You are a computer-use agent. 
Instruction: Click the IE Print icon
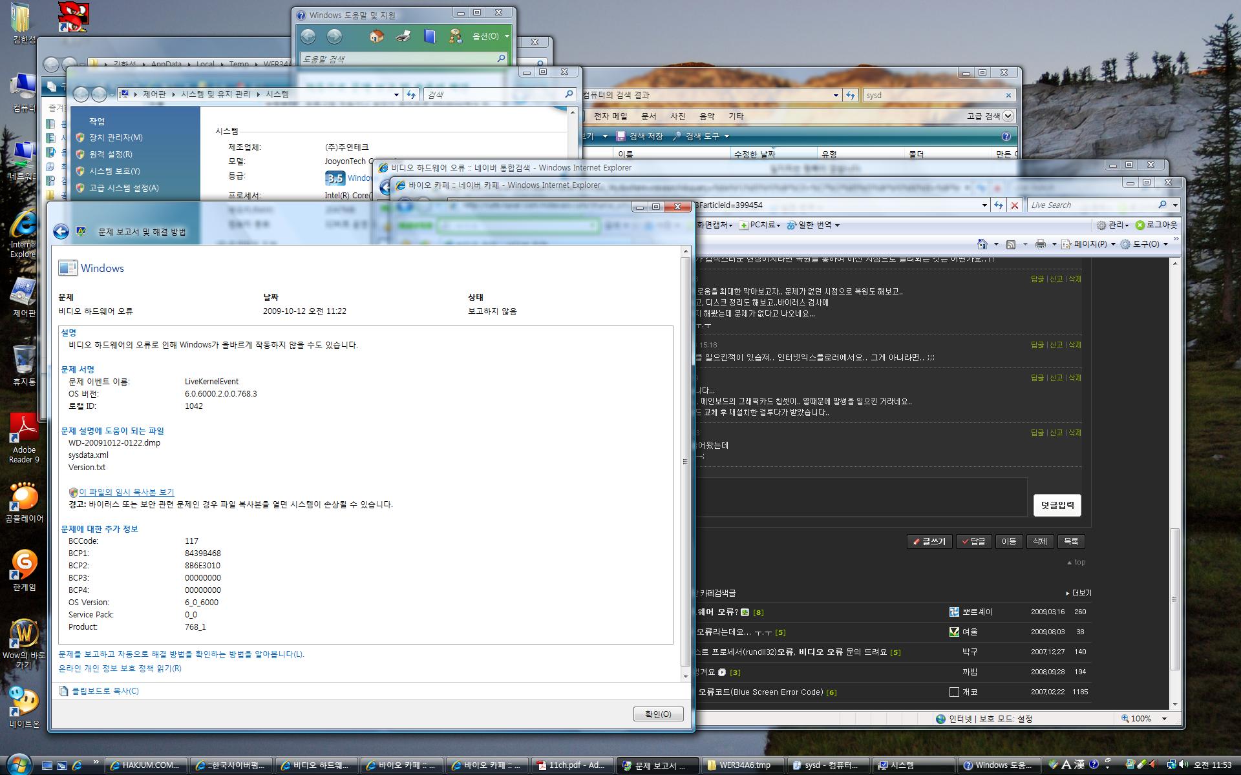pos(1040,244)
